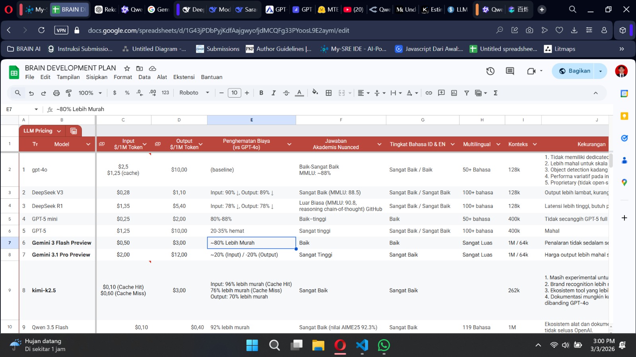
Task: Format as currency with the dollar icon
Action: pos(115,93)
